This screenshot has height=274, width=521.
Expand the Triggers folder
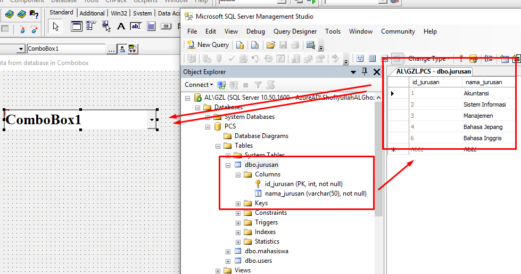238,223
